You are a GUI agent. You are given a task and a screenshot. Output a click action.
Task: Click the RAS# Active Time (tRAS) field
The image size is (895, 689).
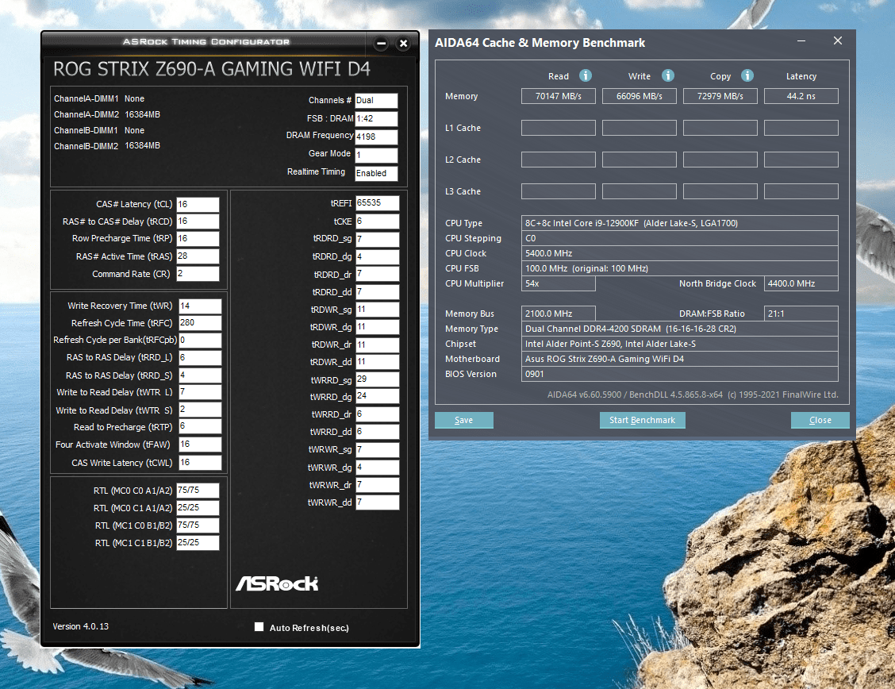[198, 256]
